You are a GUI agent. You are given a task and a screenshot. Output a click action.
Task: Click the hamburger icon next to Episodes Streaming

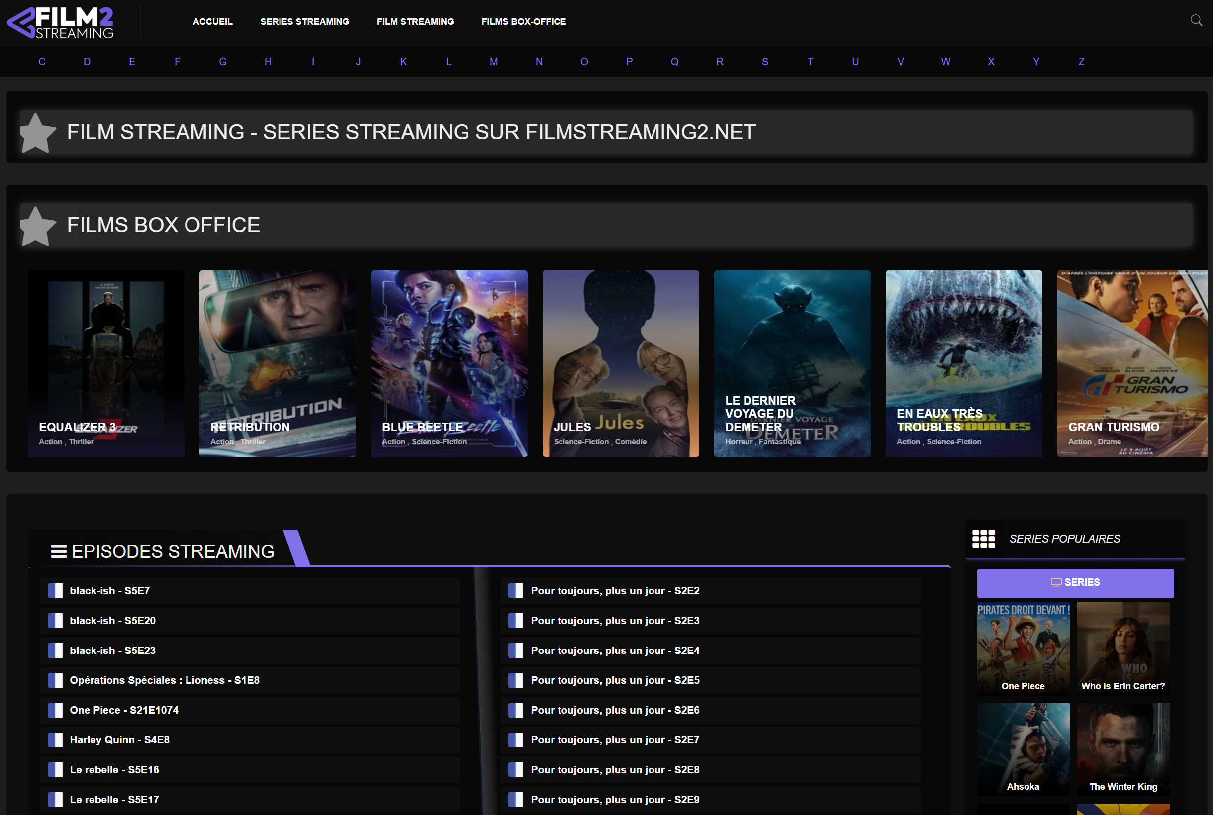[x=59, y=552]
